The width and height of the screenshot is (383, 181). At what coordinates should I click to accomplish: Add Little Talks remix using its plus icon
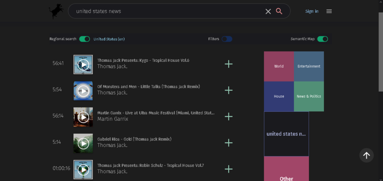coord(229,90)
